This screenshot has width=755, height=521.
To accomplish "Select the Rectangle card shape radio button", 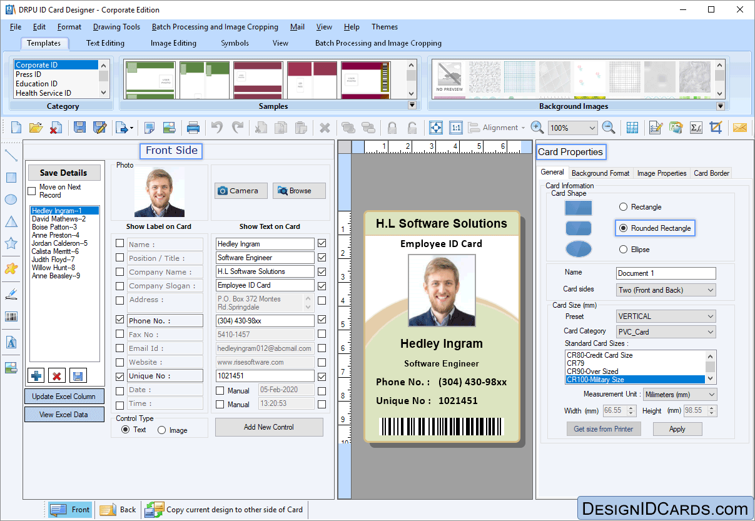I will coord(623,207).
